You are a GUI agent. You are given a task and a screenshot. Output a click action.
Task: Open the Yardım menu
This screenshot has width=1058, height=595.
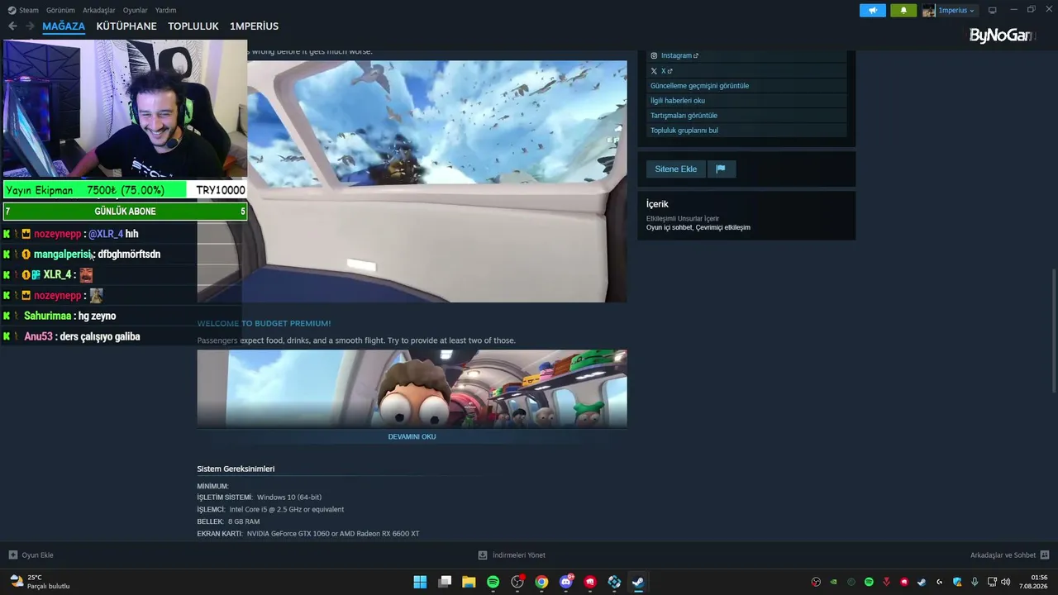click(x=166, y=10)
